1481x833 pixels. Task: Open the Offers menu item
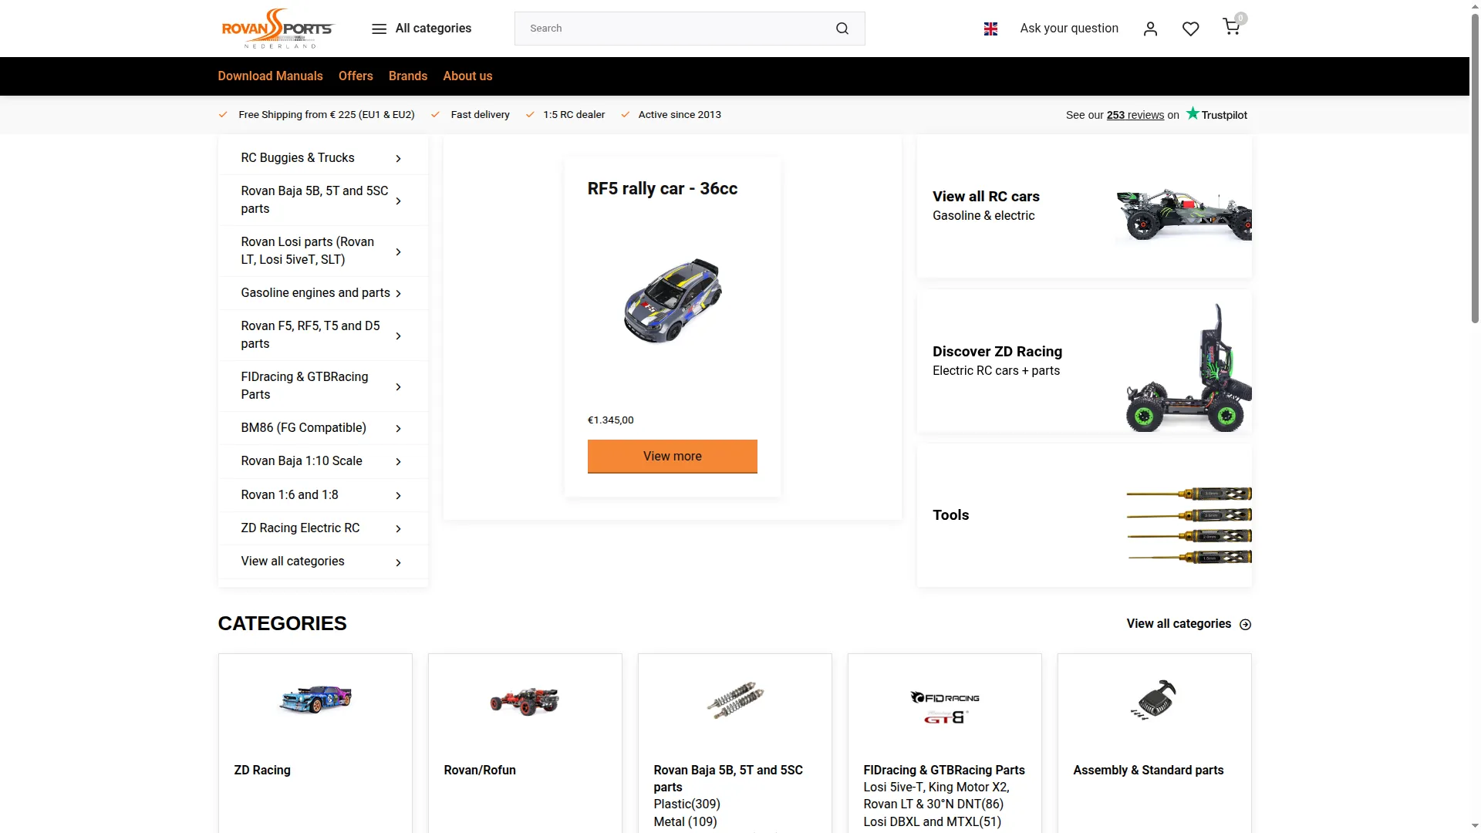356,76
